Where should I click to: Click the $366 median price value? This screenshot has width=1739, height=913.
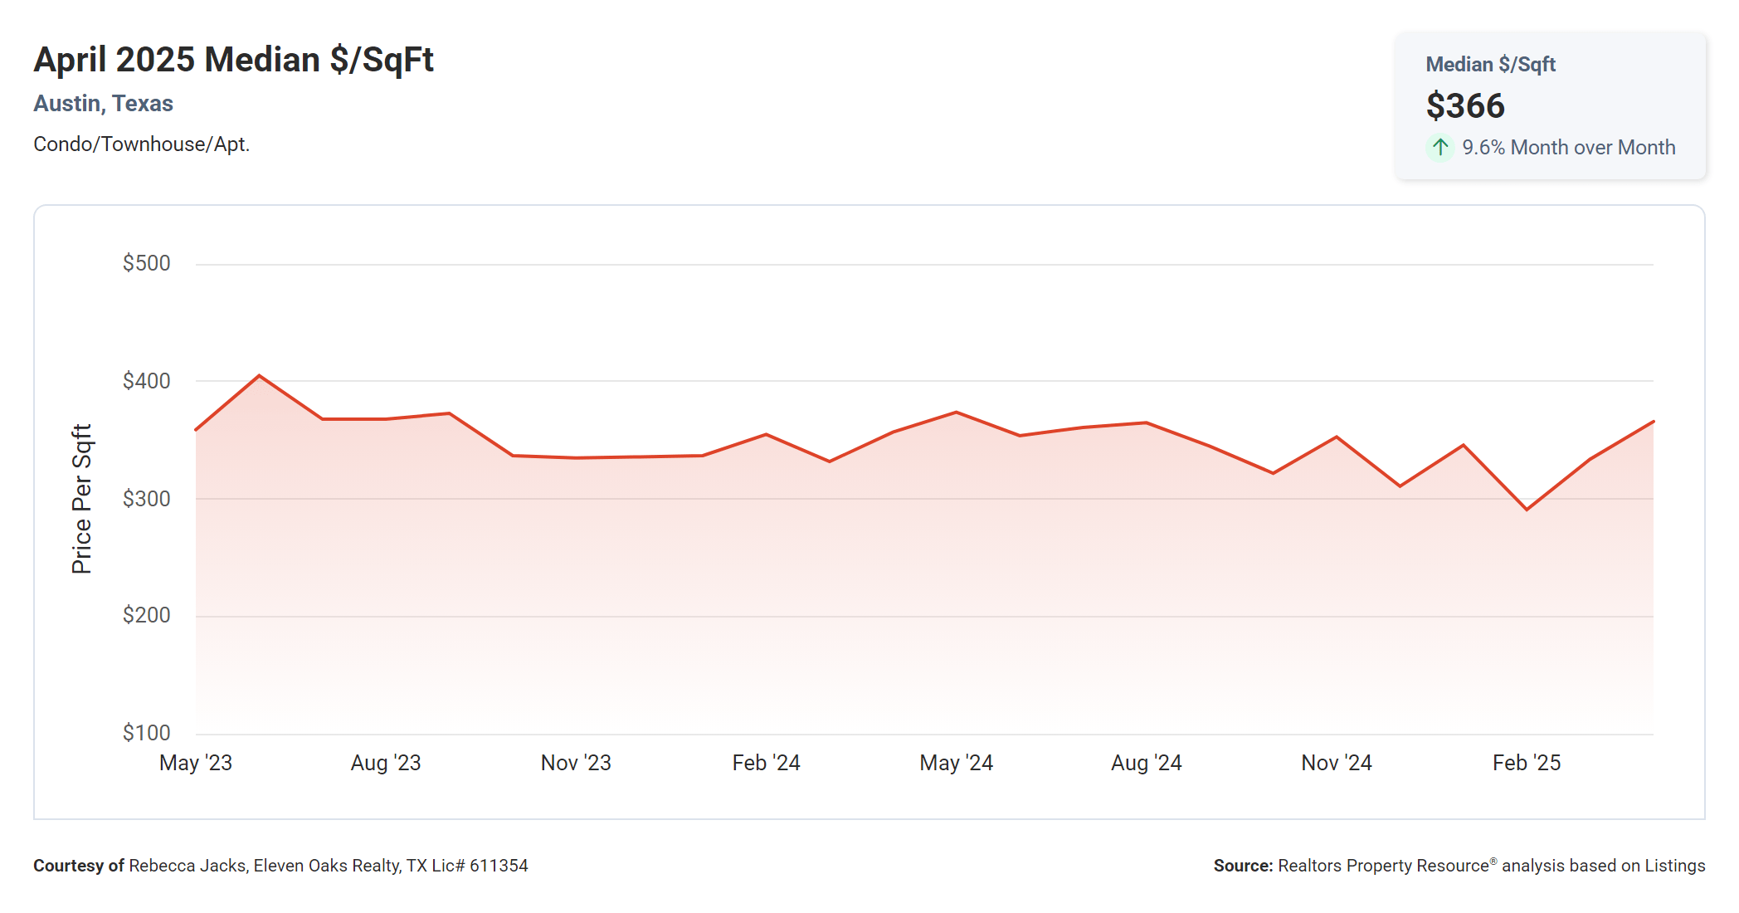(x=1464, y=106)
